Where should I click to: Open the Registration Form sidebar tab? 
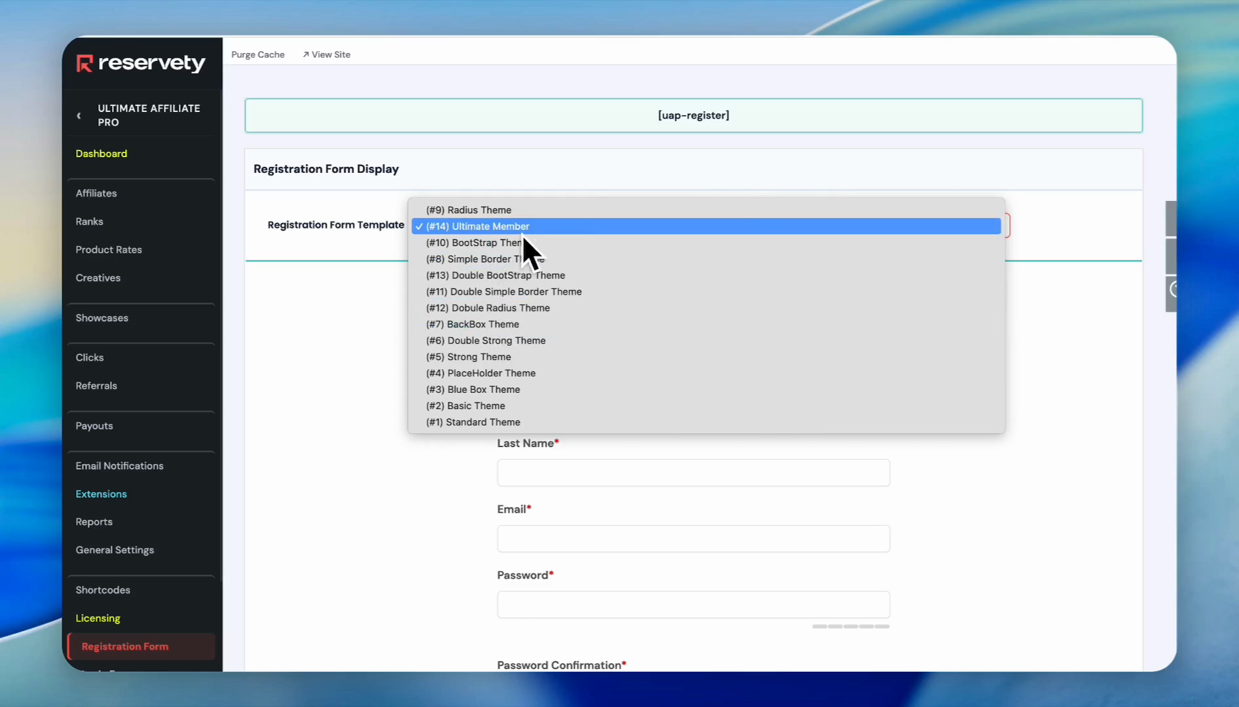point(125,646)
